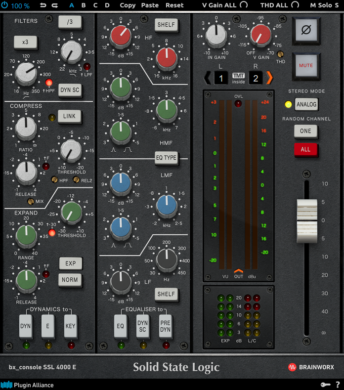Toggle the DYN SC filter button
Image resolution: width=344 pixels, height=390 pixels.
coord(70,90)
